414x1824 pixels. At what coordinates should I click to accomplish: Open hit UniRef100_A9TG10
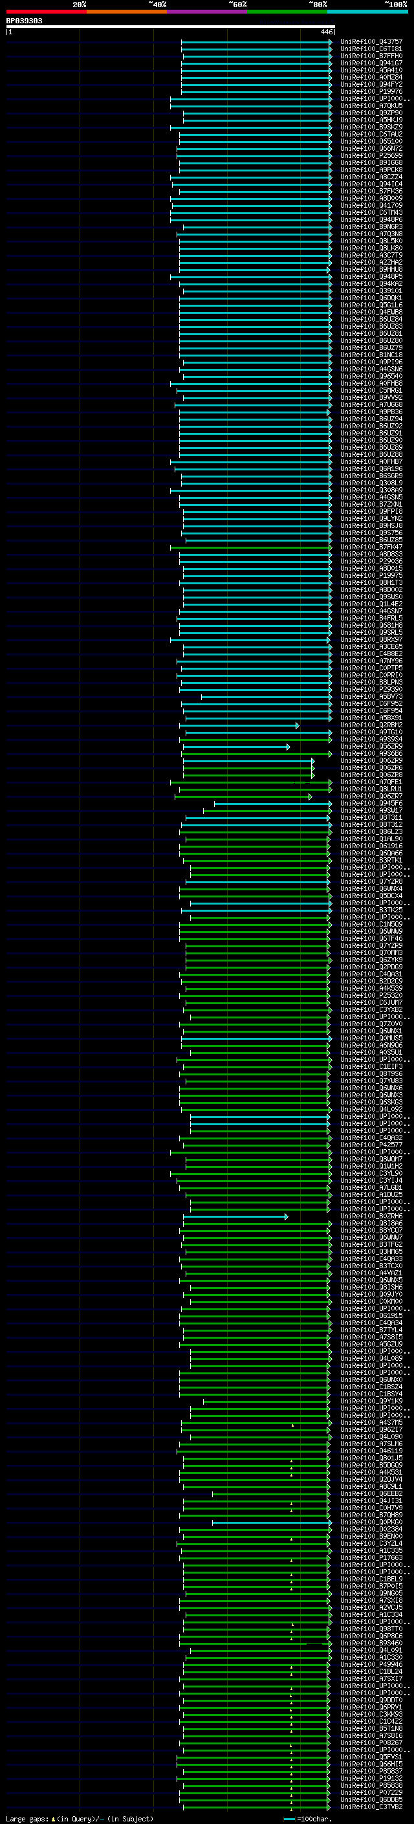pyautogui.click(x=371, y=732)
